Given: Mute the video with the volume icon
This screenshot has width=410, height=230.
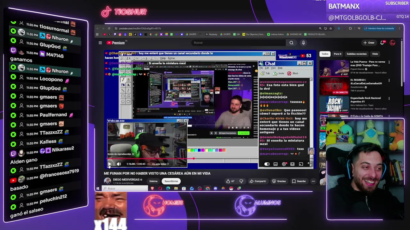Looking at the screenshot, I should [119, 164].
